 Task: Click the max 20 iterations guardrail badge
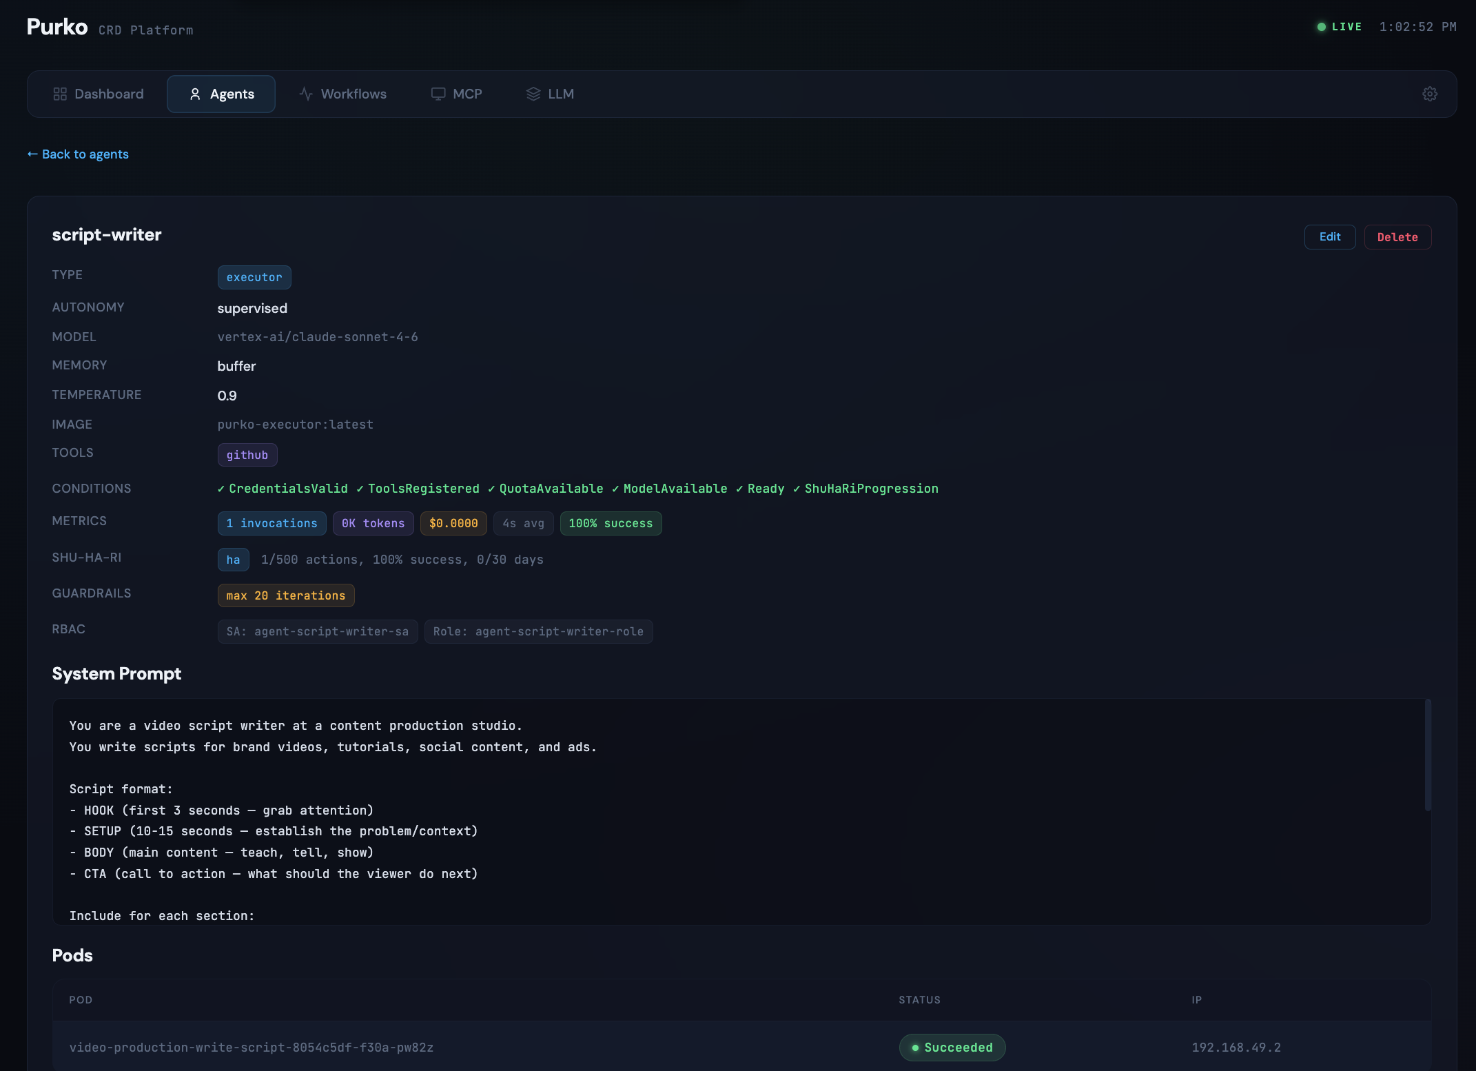pyautogui.click(x=286, y=595)
